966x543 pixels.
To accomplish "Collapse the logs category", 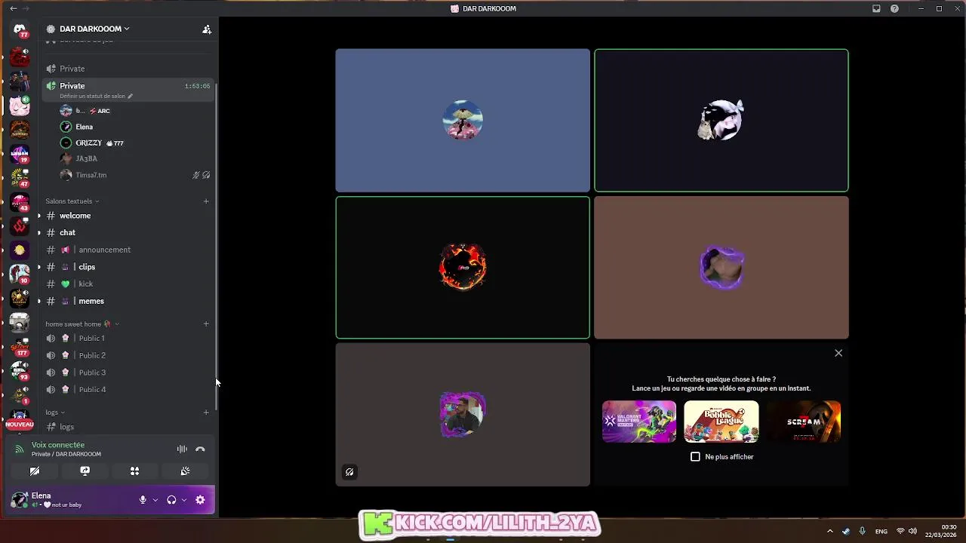I will click(55, 413).
